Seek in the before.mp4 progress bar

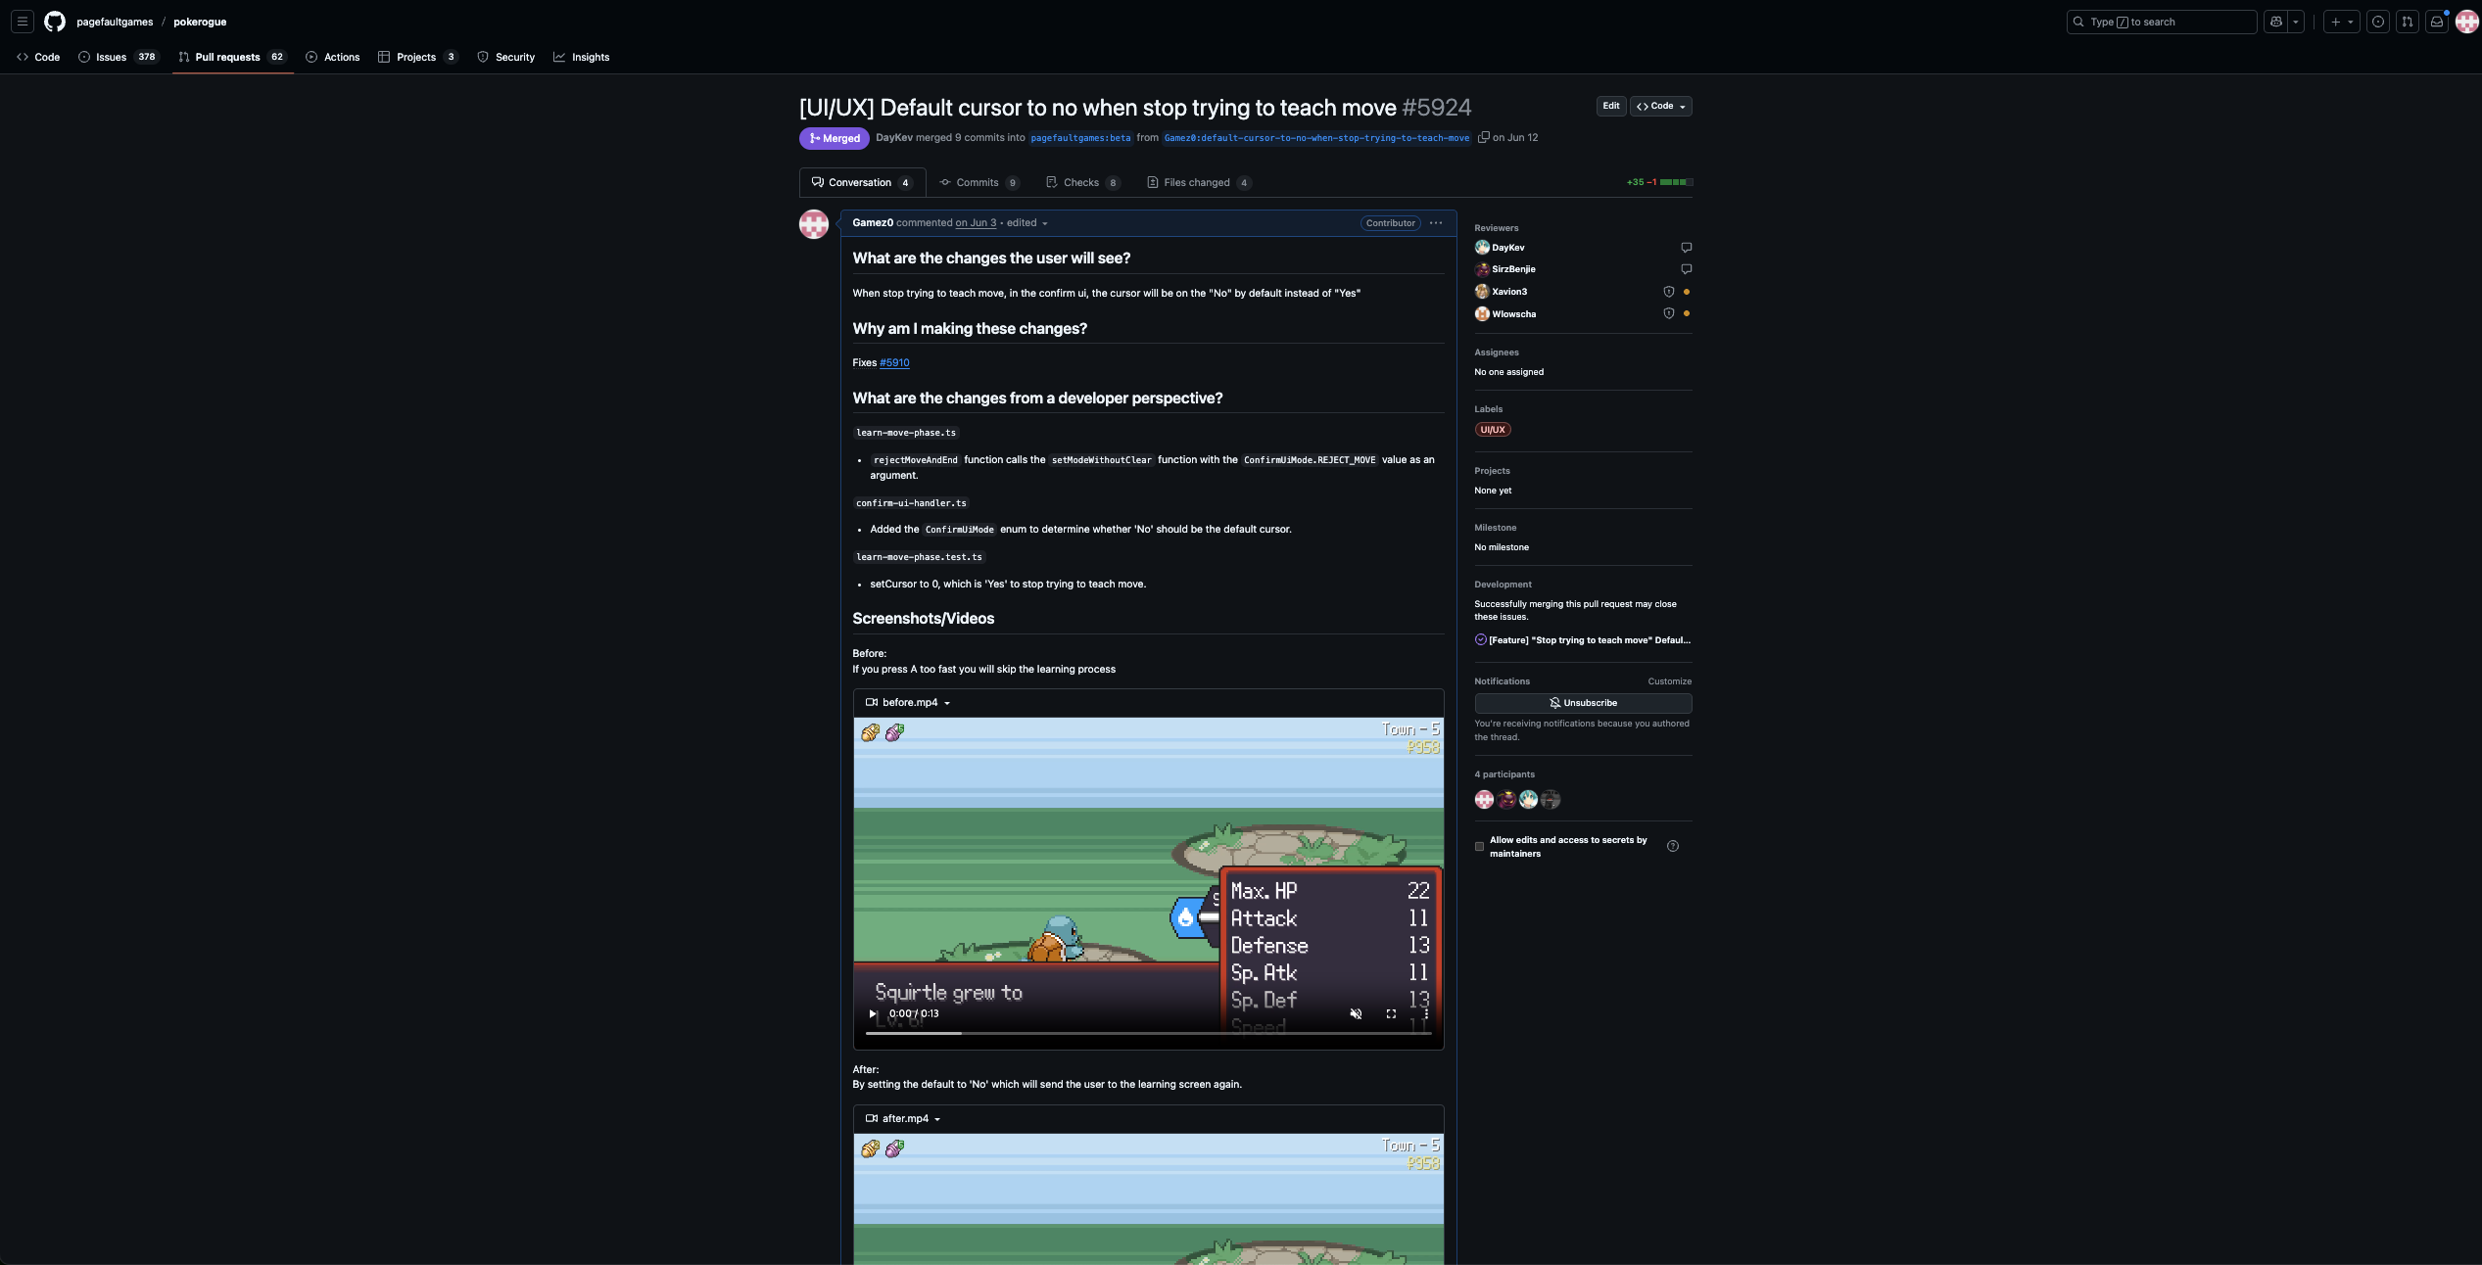point(1148,1033)
